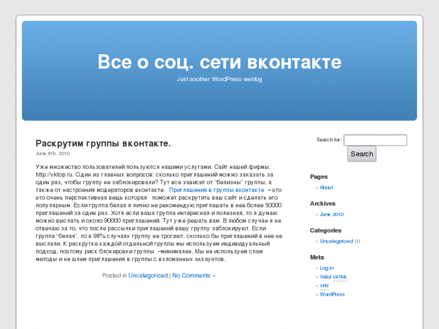Click the Categories sidebar heading
Viewport: 439px width, 329px height.
325,231
